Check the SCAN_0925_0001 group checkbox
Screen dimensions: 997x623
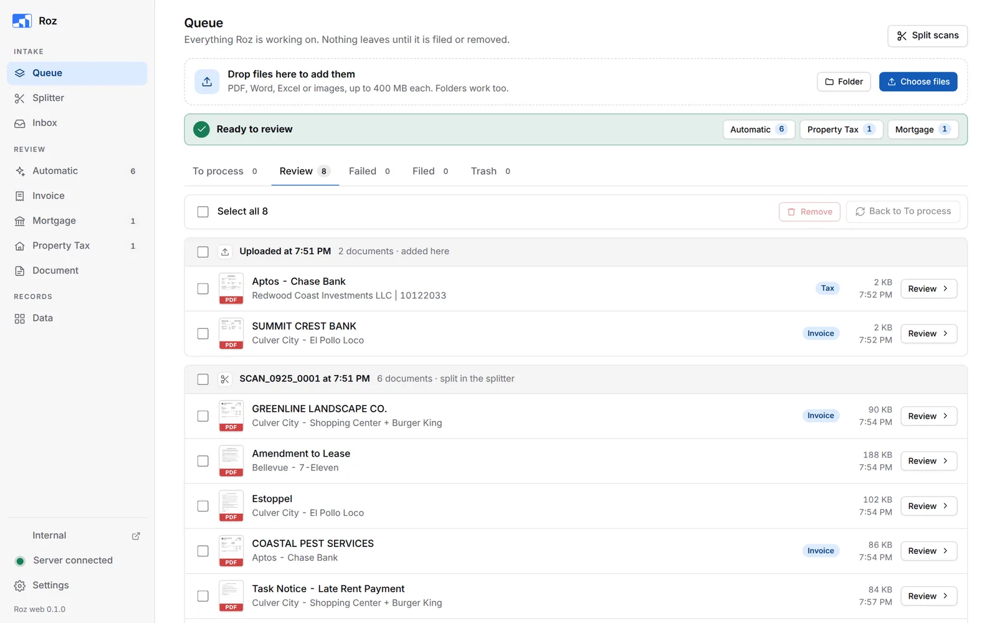[203, 379]
